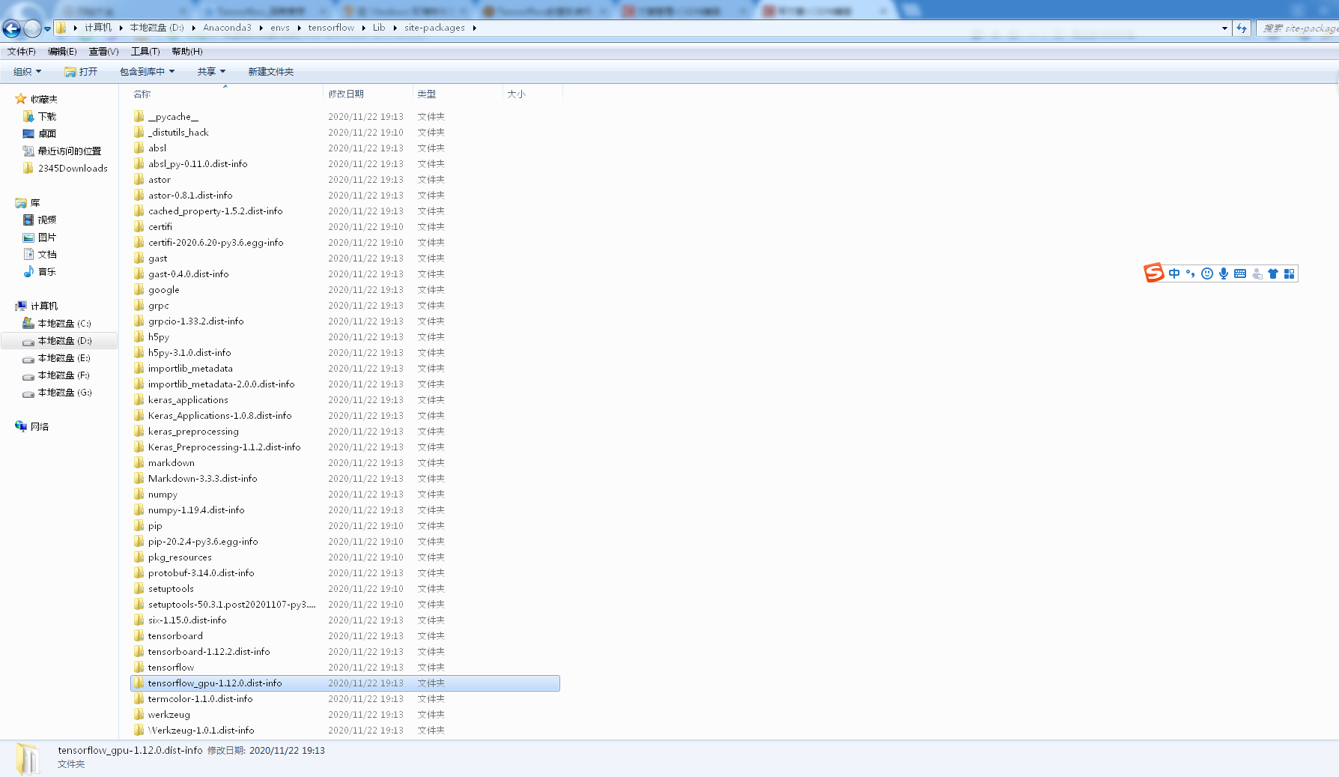Click the Back navigation arrow

click(x=11, y=28)
